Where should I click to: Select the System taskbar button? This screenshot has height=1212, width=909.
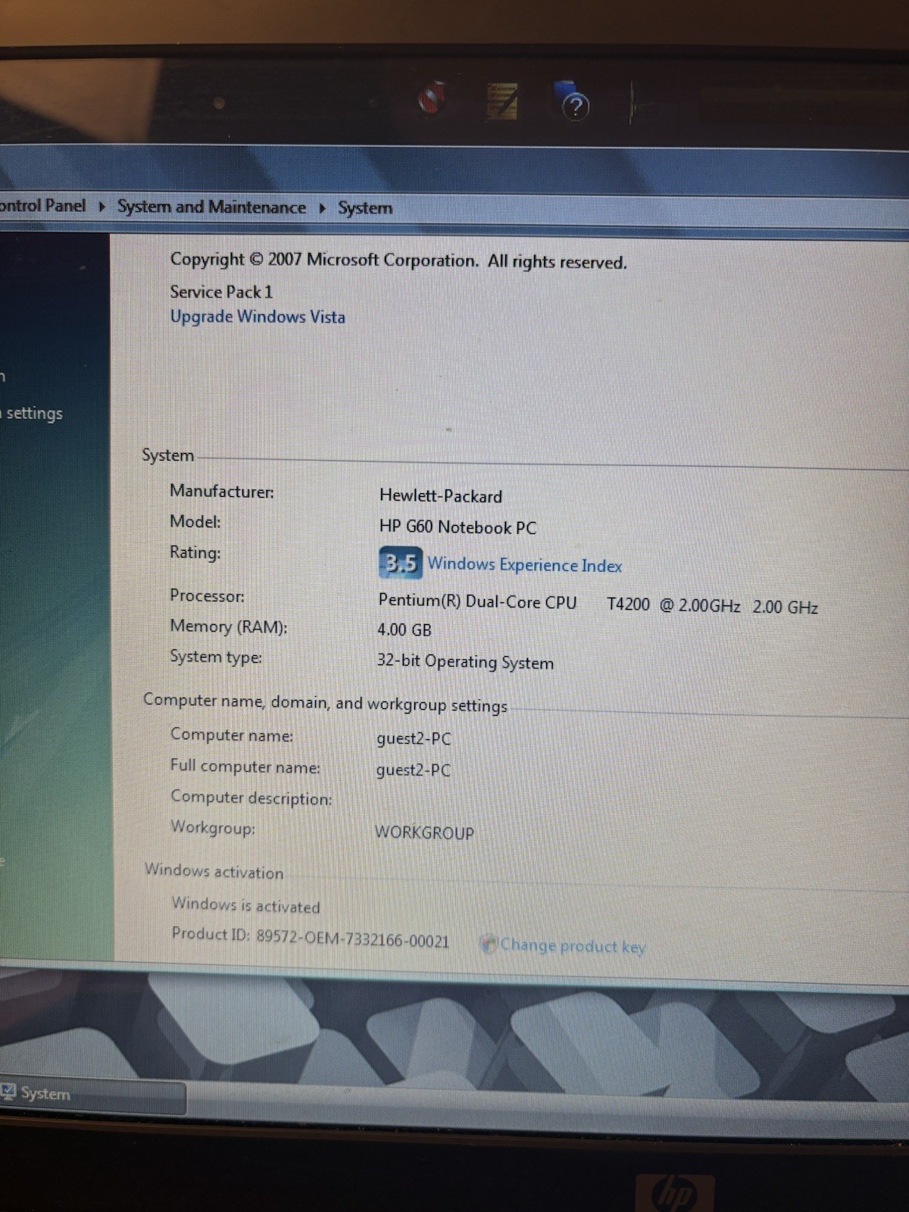tap(92, 1094)
